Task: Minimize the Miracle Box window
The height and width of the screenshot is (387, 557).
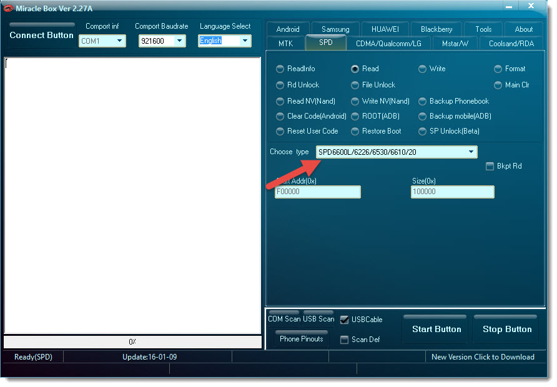Action: pos(509,7)
